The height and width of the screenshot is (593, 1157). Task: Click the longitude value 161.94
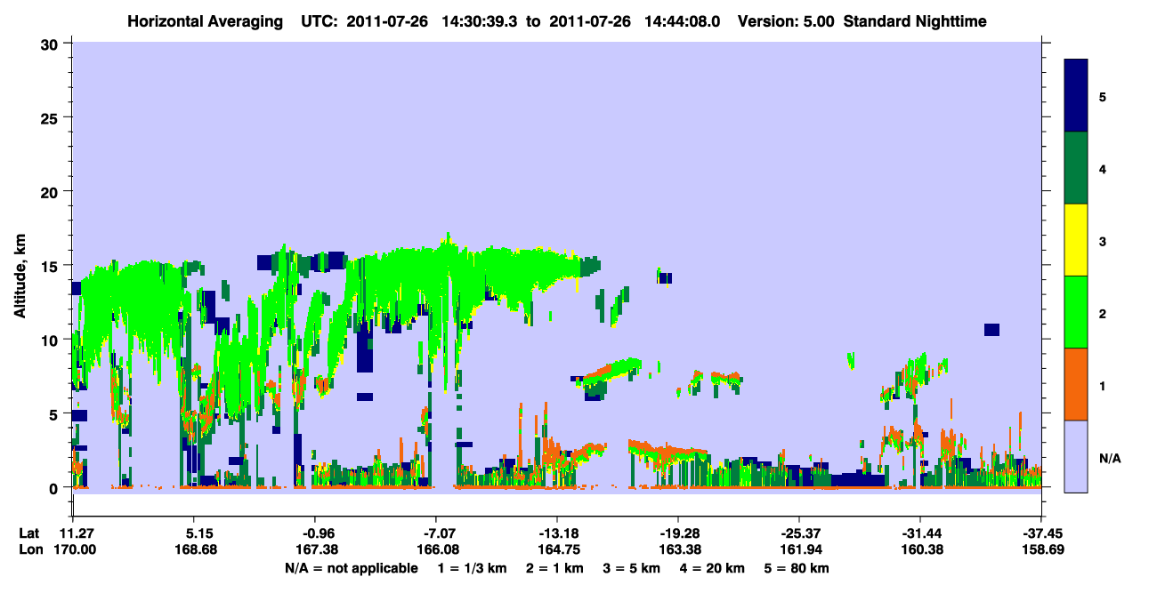click(x=799, y=550)
